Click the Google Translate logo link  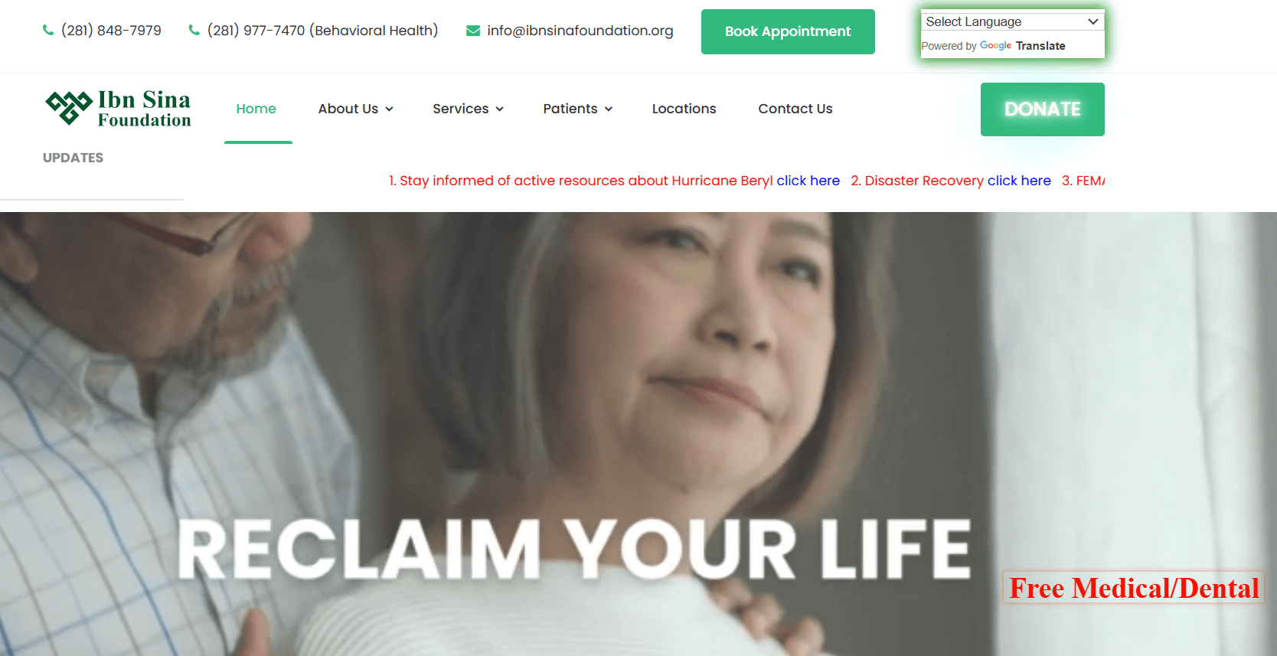(x=1022, y=46)
